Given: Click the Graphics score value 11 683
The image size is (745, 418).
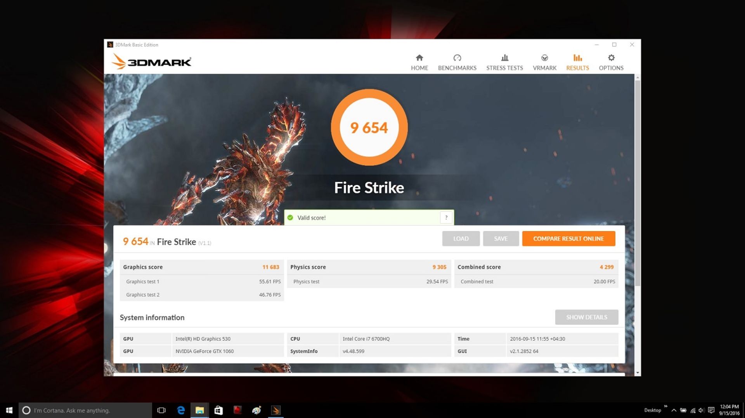Looking at the screenshot, I should pyautogui.click(x=270, y=267).
